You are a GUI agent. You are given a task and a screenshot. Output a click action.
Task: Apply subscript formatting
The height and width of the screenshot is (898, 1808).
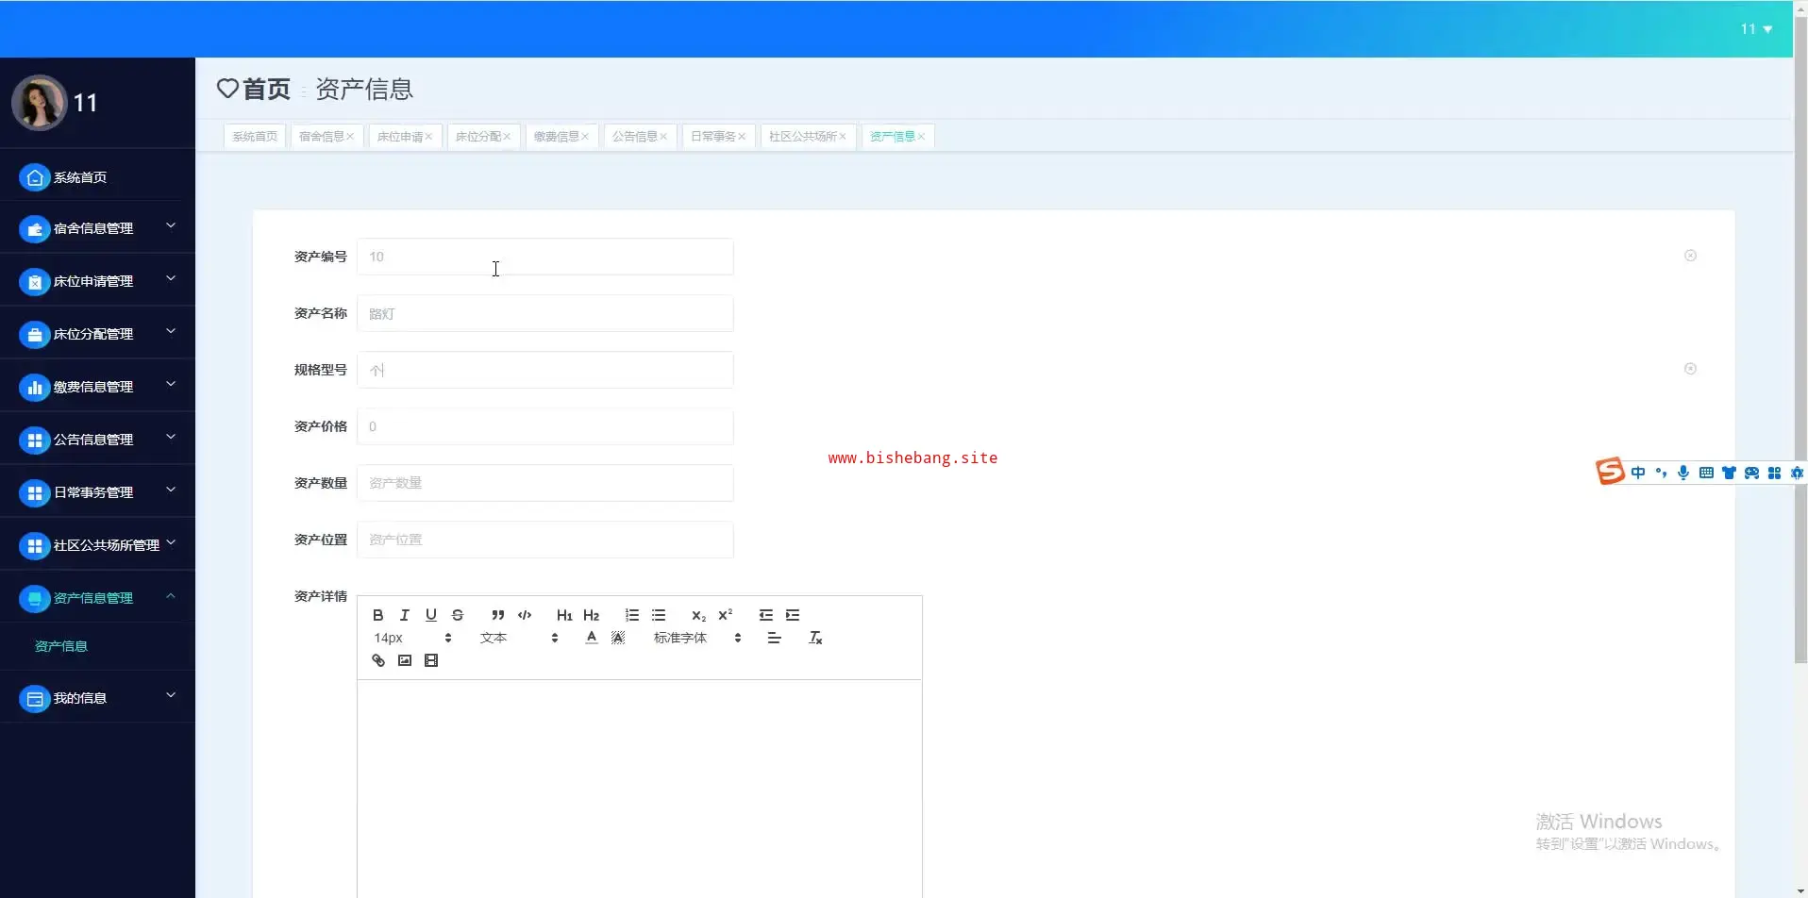tap(699, 615)
